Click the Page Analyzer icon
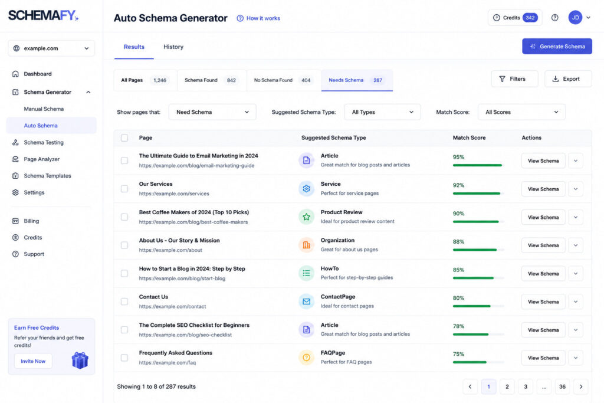 [15, 159]
